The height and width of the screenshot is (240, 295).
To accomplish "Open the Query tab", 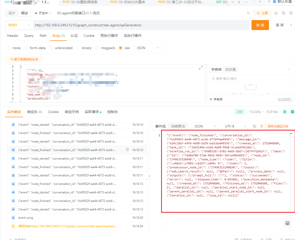I will (x=29, y=36).
